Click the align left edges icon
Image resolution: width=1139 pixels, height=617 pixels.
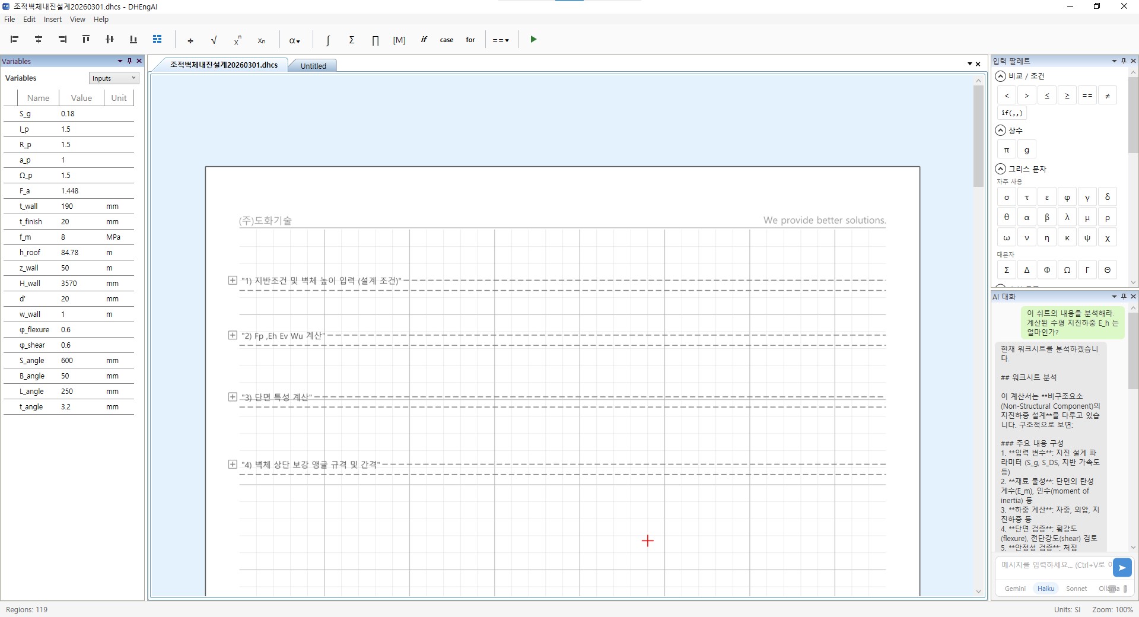[x=15, y=40]
